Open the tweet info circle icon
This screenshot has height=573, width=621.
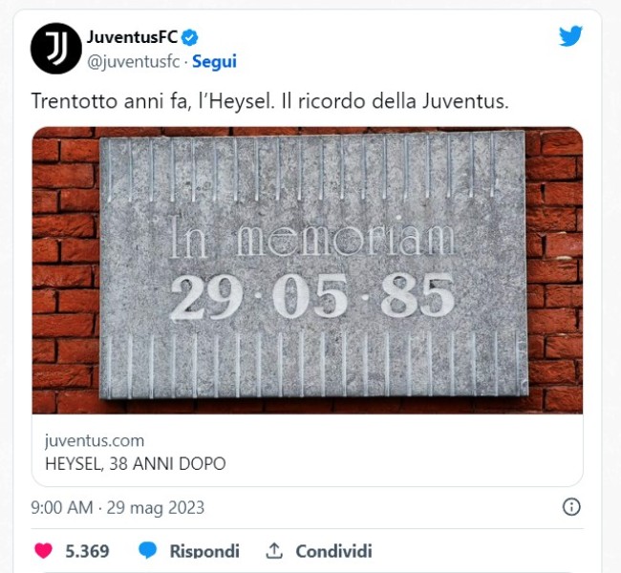click(571, 507)
